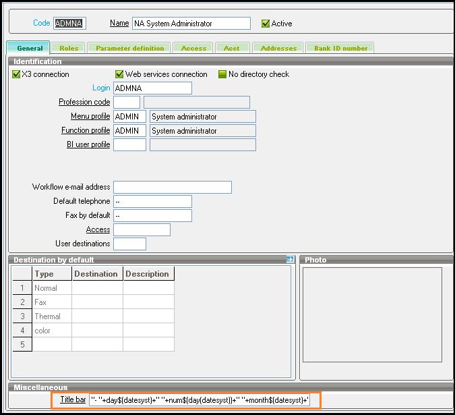Screen dimensions: 455x415
Task: Select the color type row
Action: click(x=52, y=331)
